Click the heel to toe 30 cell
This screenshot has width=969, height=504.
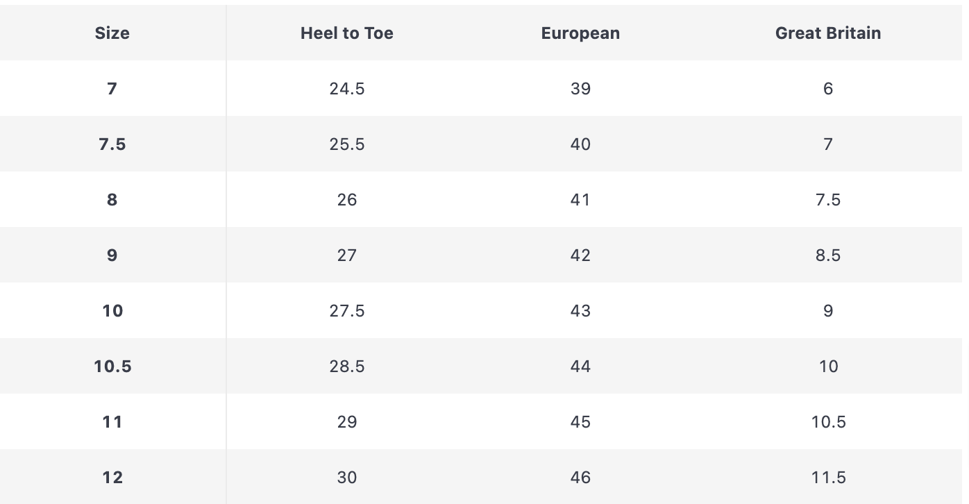pos(346,477)
